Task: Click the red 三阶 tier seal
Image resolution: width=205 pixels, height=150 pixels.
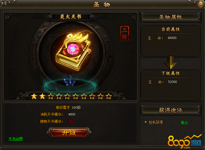Action: pyautogui.click(x=125, y=34)
